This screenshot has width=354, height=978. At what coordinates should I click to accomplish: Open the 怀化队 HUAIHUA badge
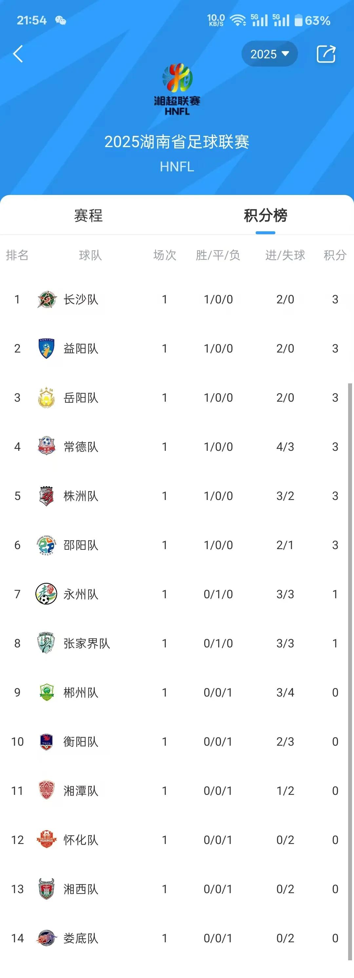(x=46, y=839)
